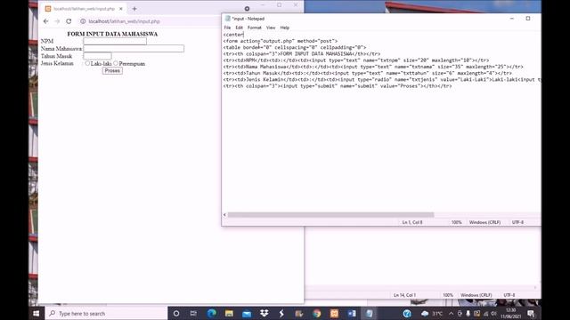570x320 pixels.
Task: Open a new browser tab
Action: [x=134, y=9]
